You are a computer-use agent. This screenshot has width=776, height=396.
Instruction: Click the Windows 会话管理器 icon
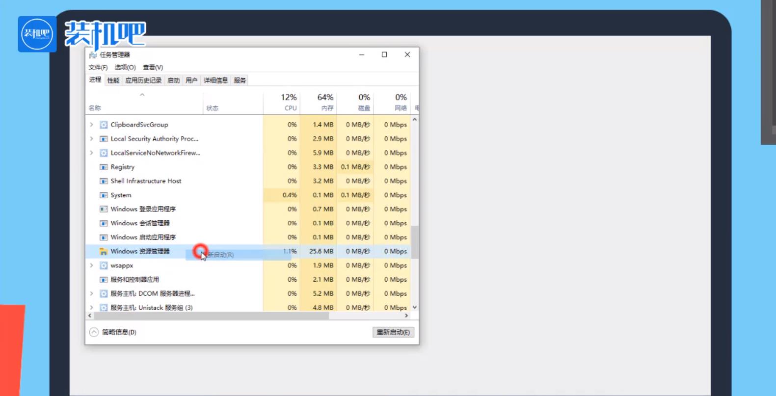(104, 223)
